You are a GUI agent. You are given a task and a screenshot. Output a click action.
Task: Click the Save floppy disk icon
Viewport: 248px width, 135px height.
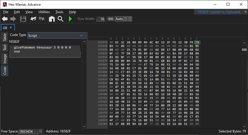click(x=23, y=19)
